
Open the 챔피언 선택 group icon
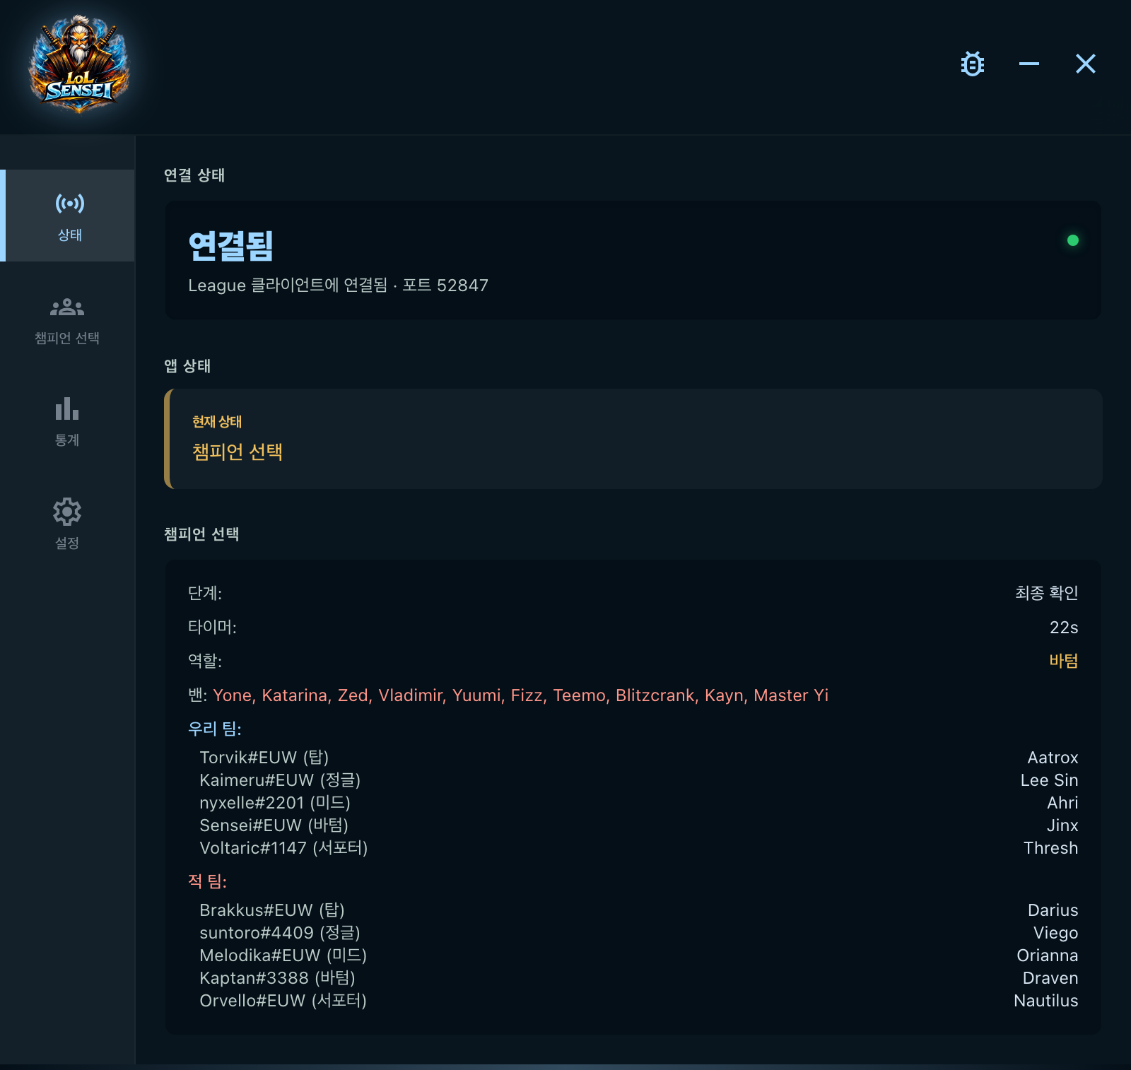pos(67,307)
